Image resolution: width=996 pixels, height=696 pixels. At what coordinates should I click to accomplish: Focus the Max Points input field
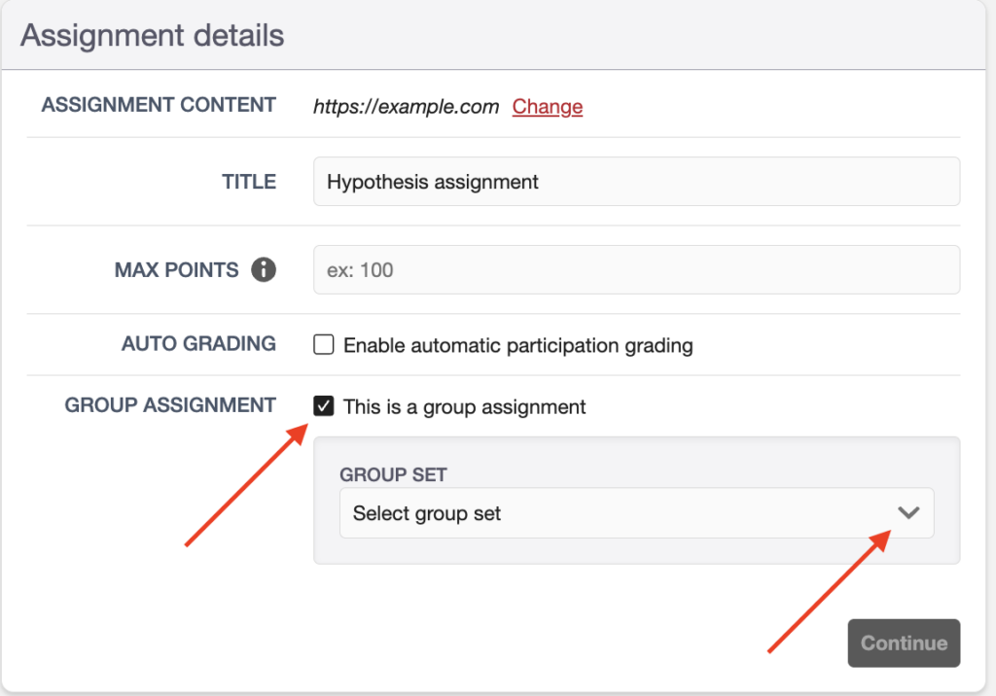[x=636, y=270]
